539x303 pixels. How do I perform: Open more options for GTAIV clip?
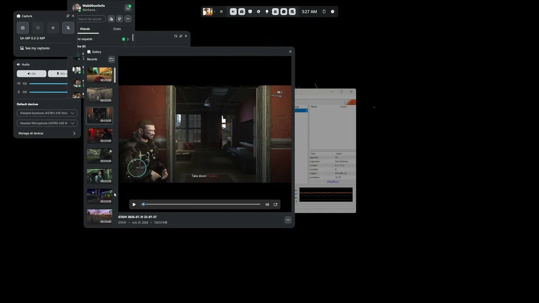click(x=288, y=220)
